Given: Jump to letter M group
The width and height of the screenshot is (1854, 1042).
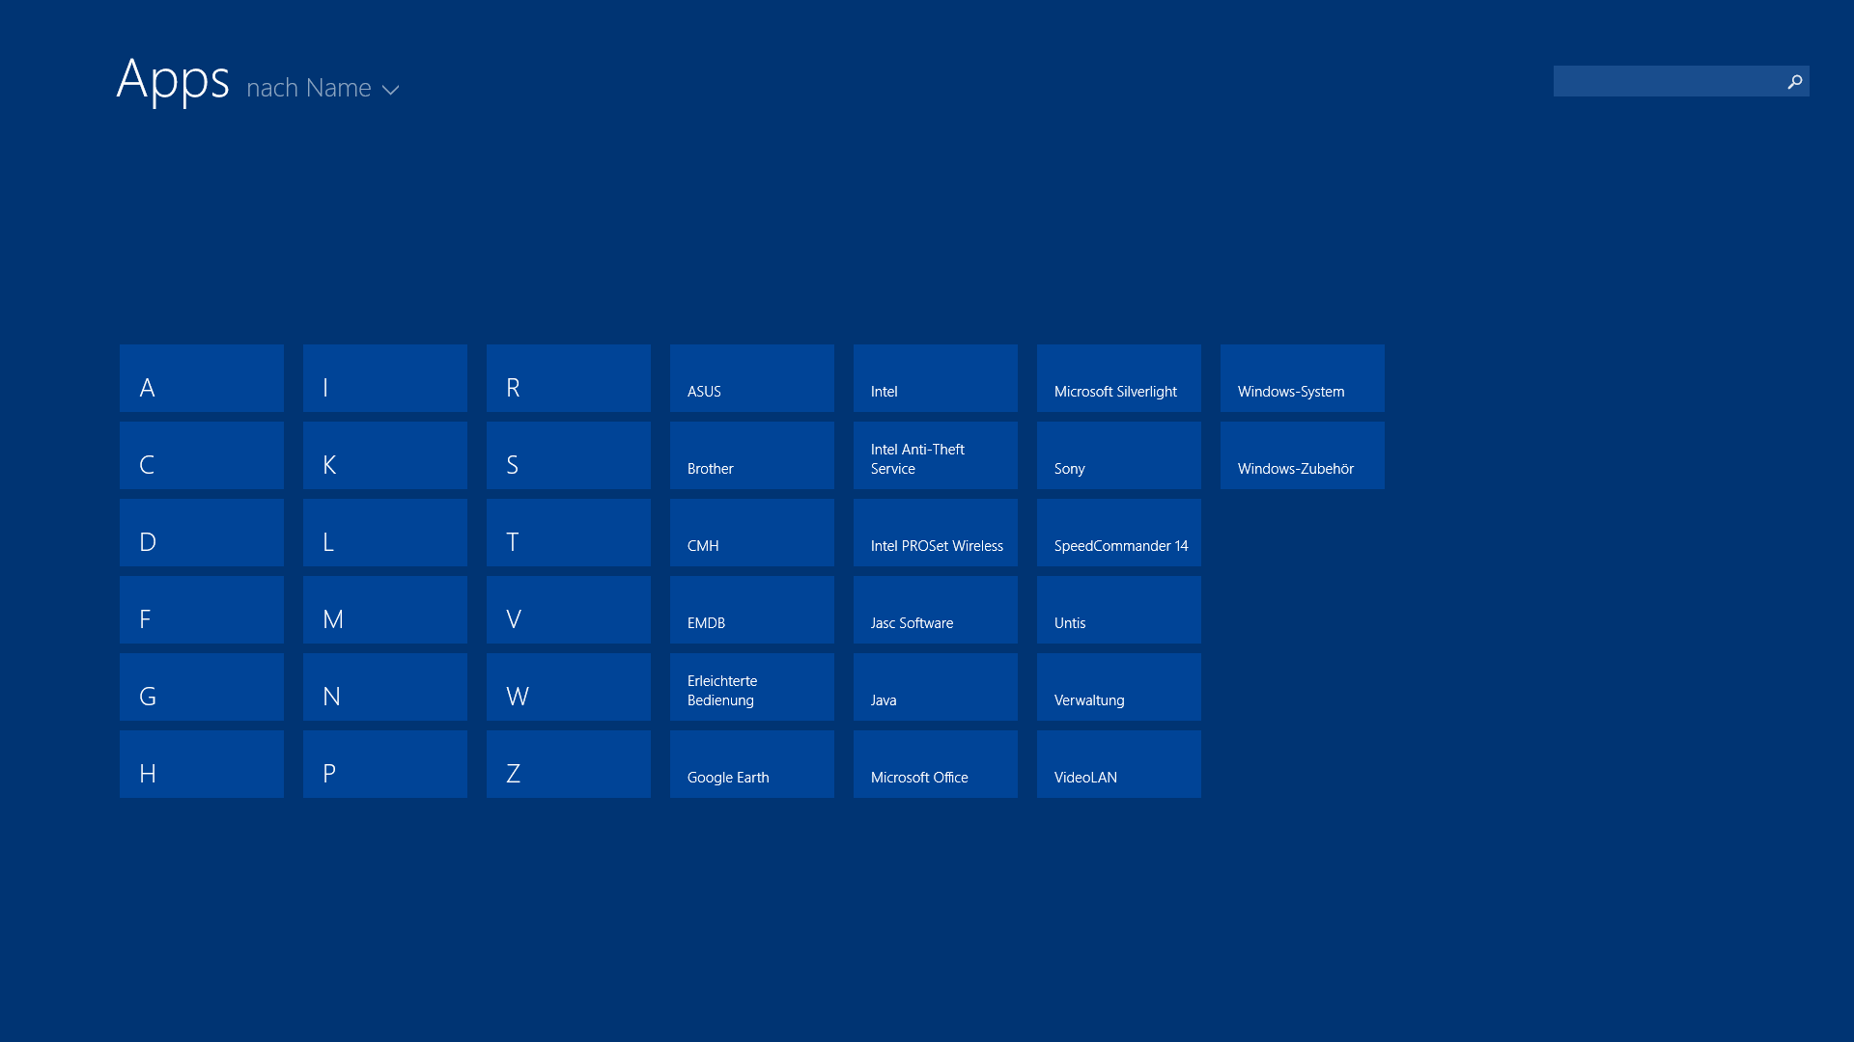Looking at the screenshot, I should 385,610.
